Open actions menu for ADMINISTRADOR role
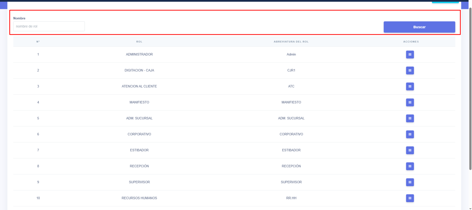This screenshot has width=472, height=210. click(410, 54)
